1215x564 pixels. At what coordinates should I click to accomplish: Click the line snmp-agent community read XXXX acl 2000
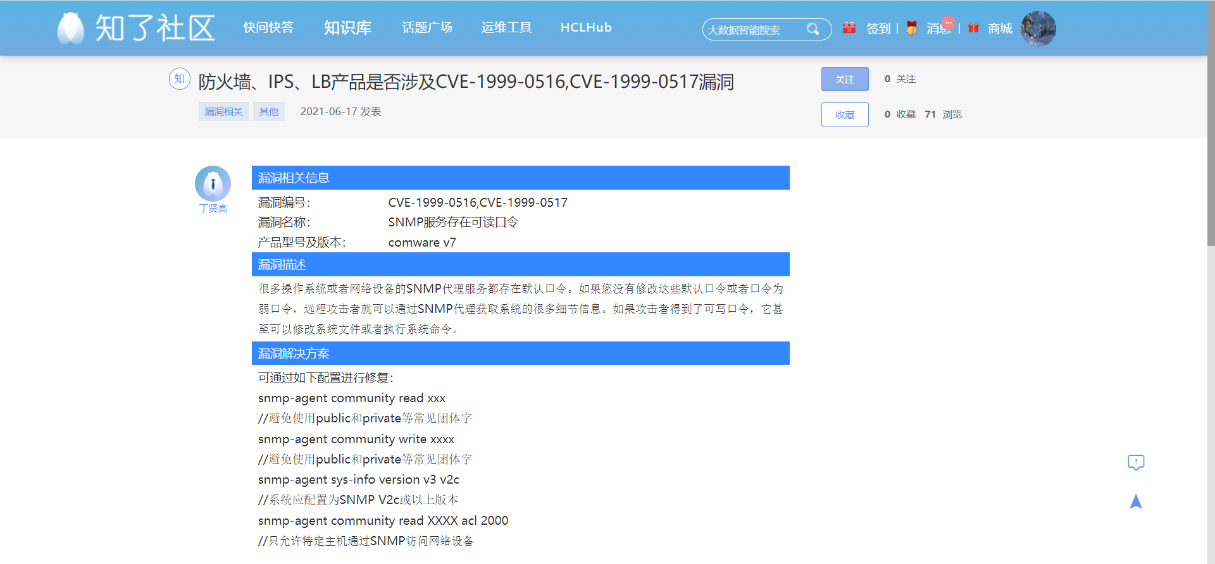pos(383,520)
